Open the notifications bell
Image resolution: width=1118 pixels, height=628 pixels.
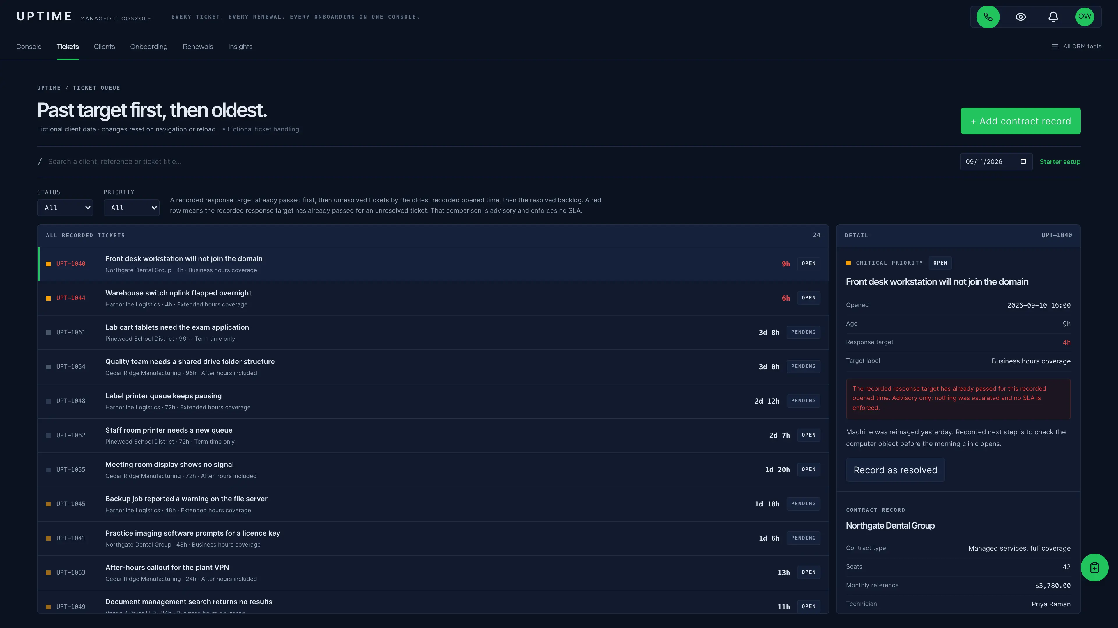point(1053,17)
